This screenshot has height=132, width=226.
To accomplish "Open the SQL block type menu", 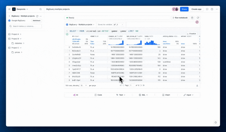I will tap(143, 95).
